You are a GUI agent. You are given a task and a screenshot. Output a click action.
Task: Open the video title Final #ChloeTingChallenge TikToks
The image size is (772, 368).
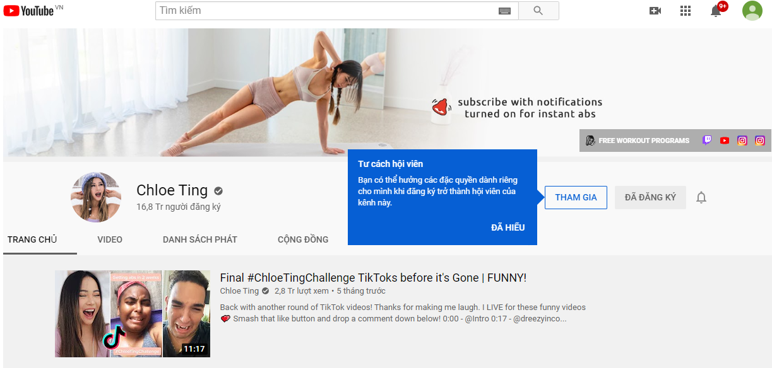click(x=373, y=277)
